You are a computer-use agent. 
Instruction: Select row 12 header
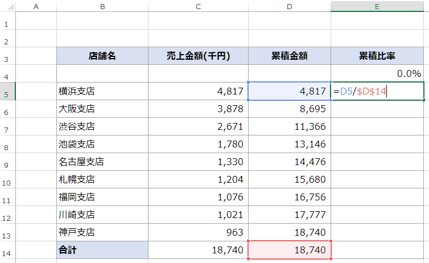[7, 215]
